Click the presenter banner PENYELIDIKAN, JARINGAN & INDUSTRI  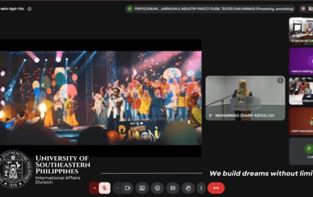[x=210, y=9]
